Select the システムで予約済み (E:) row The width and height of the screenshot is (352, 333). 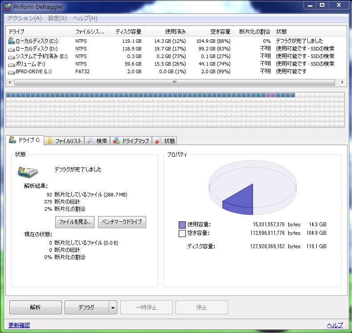[176, 56]
